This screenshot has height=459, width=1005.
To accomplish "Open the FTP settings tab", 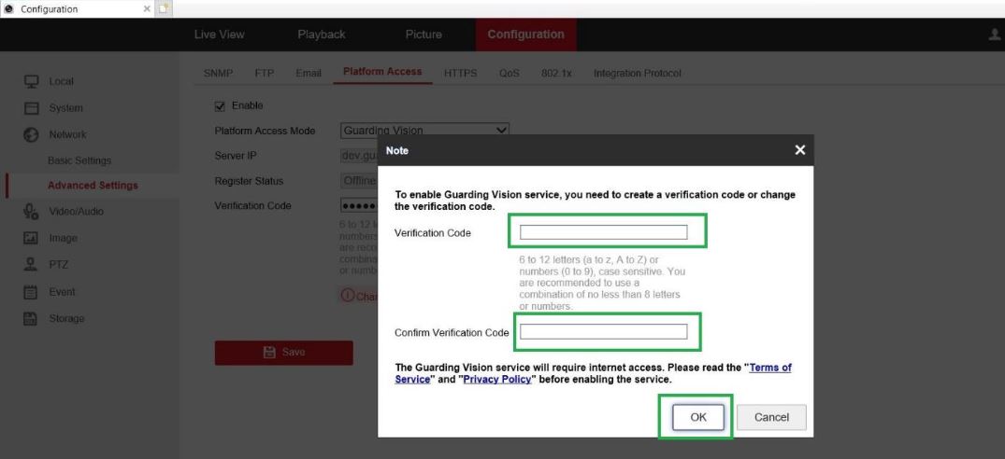I will (x=264, y=74).
